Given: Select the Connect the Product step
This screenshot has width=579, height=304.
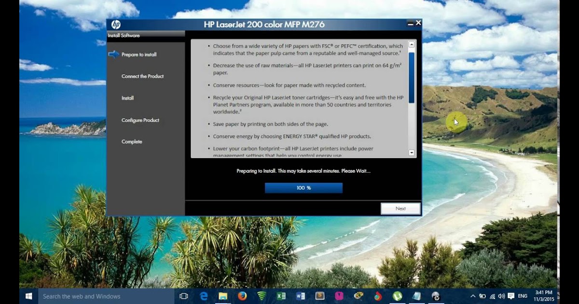Looking at the screenshot, I should (x=142, y=76).
